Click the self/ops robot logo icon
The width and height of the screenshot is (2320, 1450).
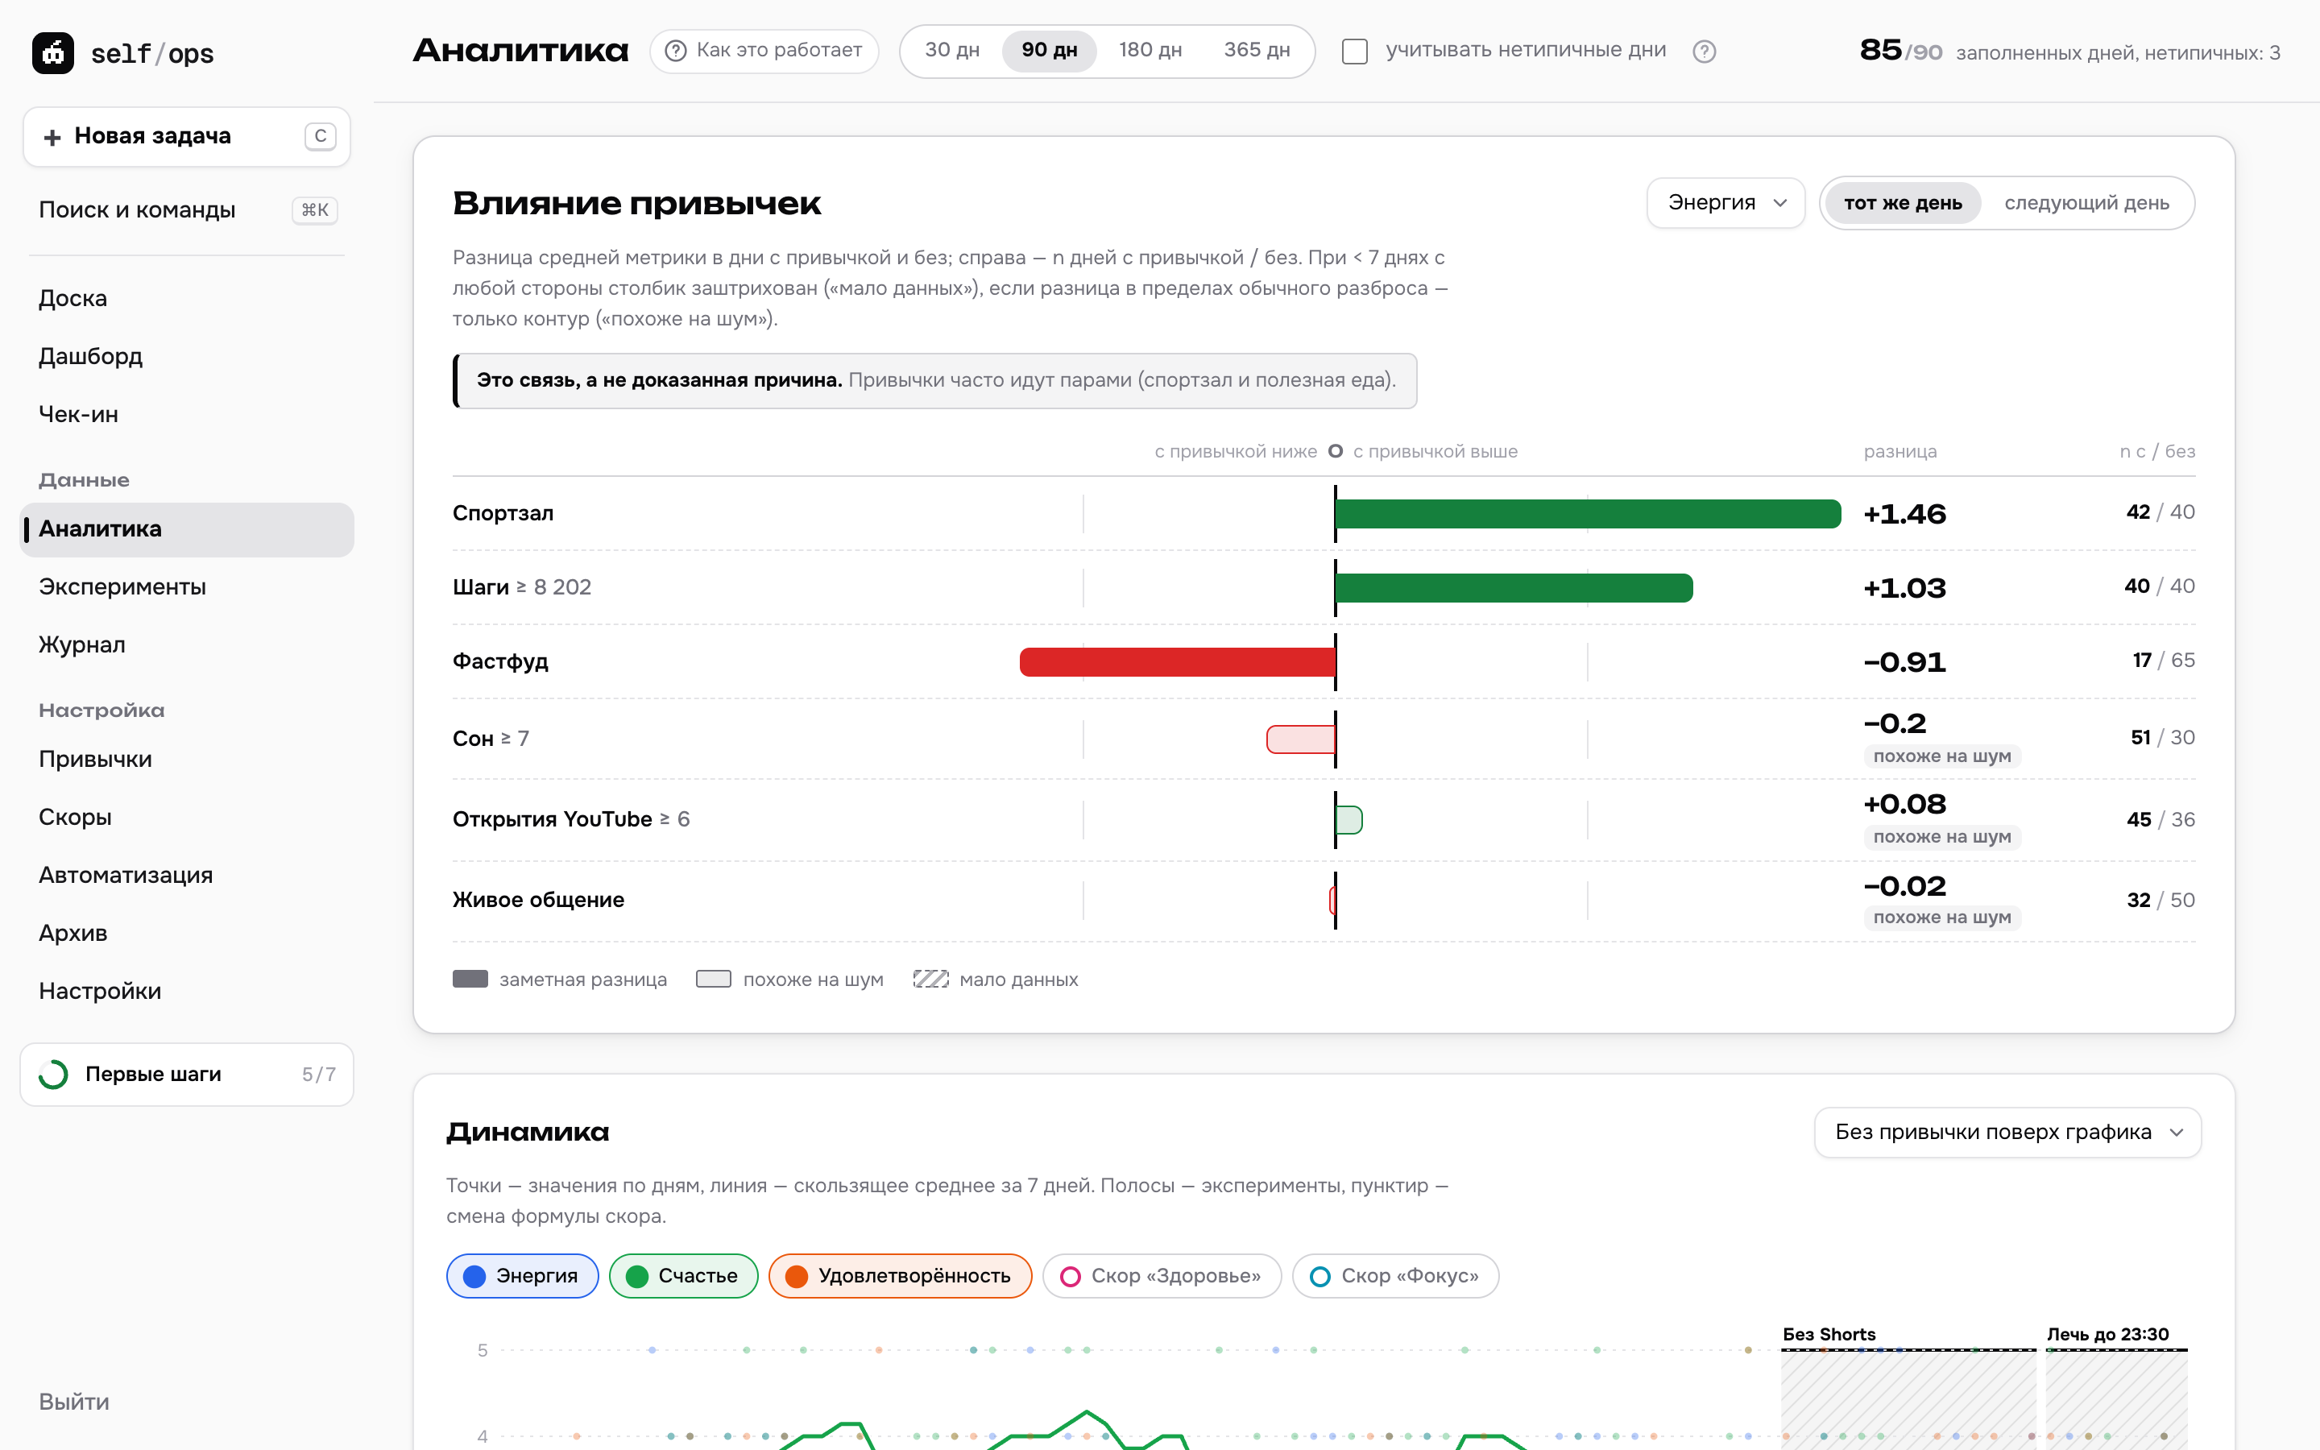coord(52,52)
